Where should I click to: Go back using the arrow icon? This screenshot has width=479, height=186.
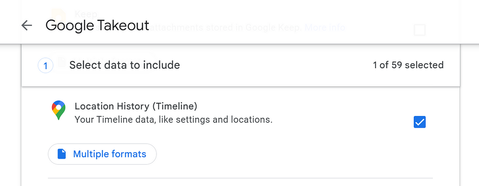pos(27,25)
